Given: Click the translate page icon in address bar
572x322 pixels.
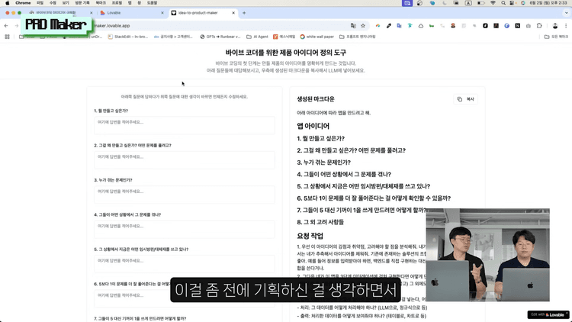Looking at the screenshot, I should click(x=353, y=25).
